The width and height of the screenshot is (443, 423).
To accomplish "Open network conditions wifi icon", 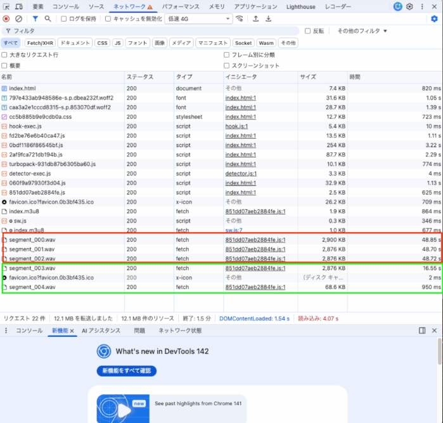I will point(240,18).
